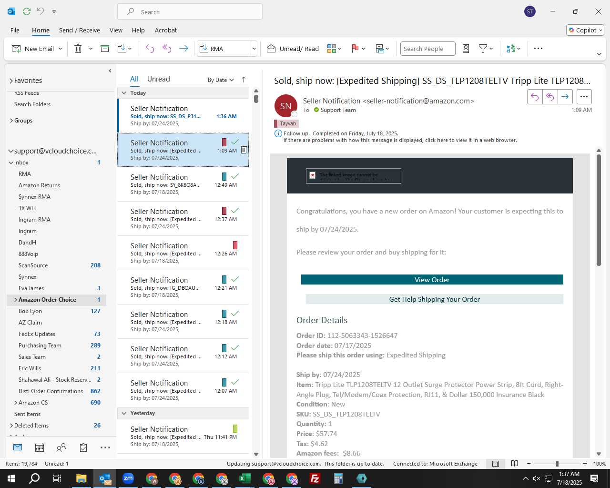Click Get Help Shipping Your Order

tap(435, 299)
